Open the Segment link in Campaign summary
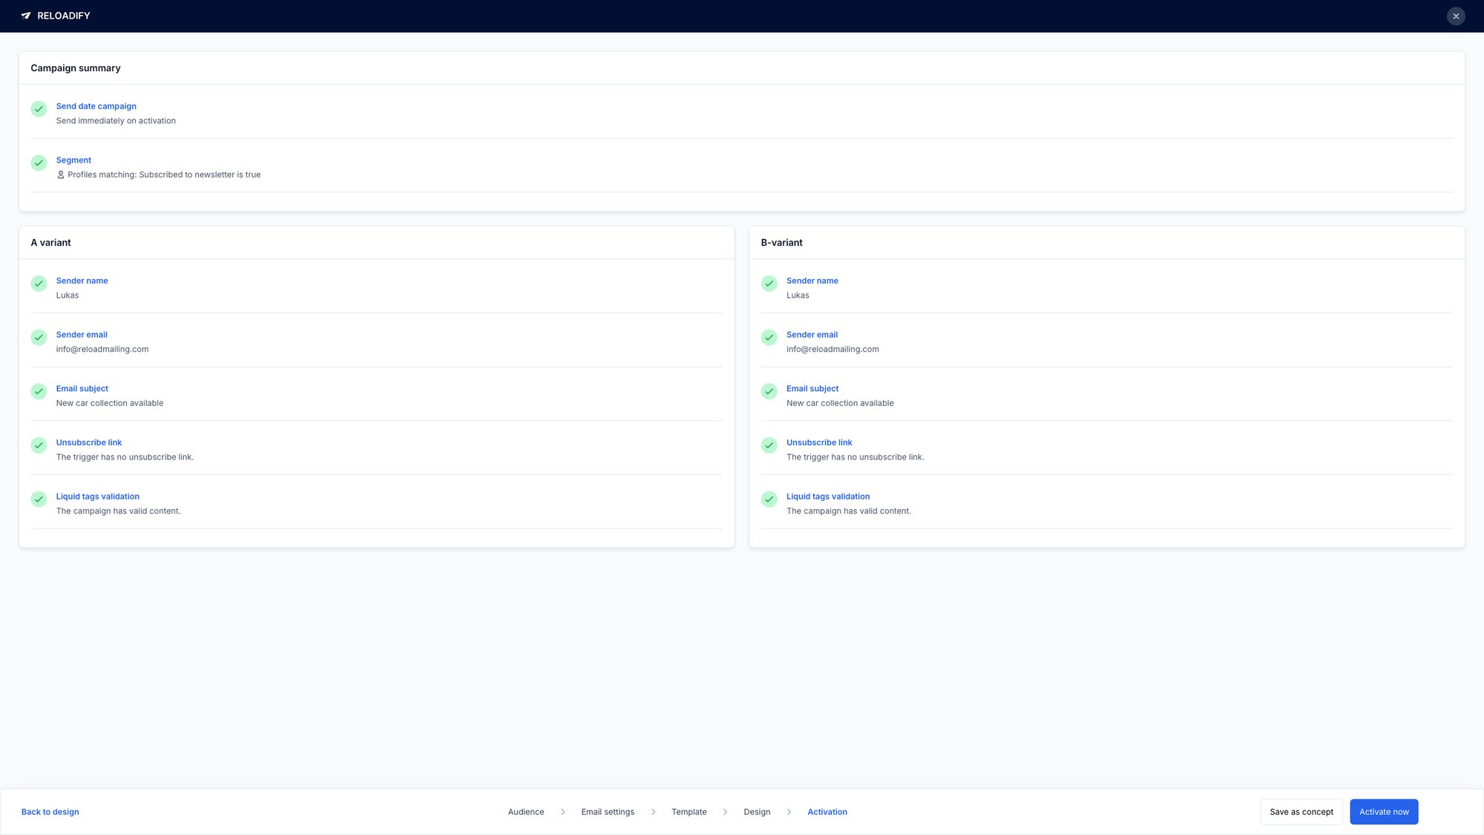 (x=73, y=160)
